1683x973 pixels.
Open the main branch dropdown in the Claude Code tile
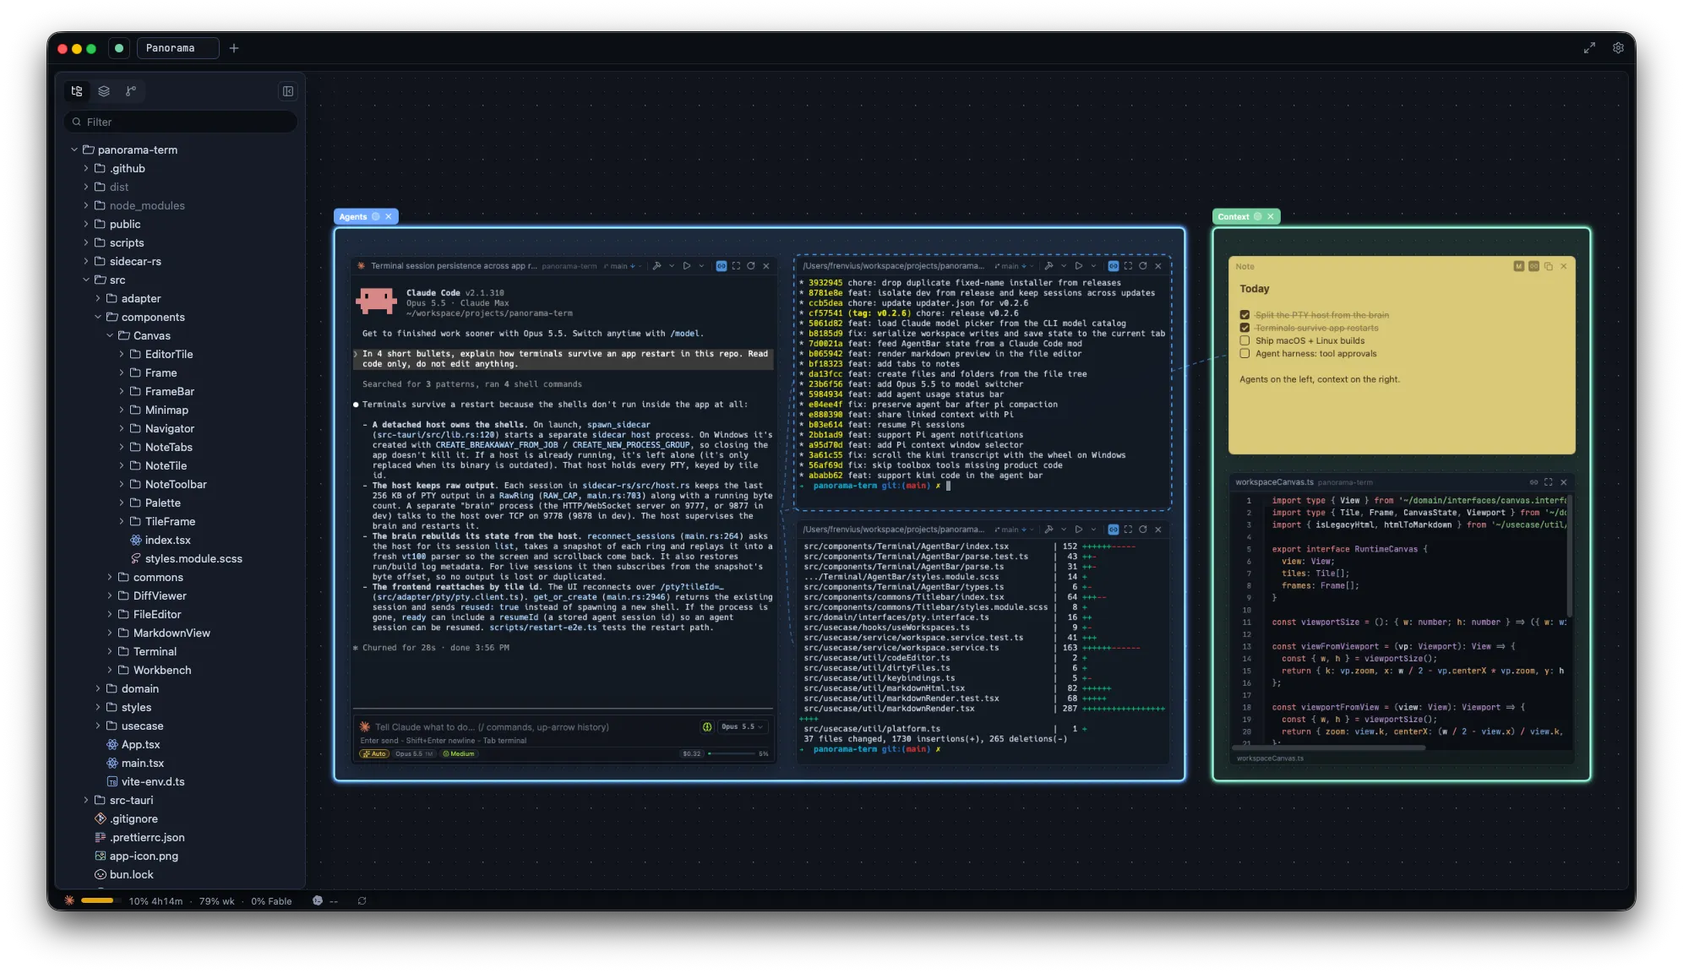coord(623,266)
